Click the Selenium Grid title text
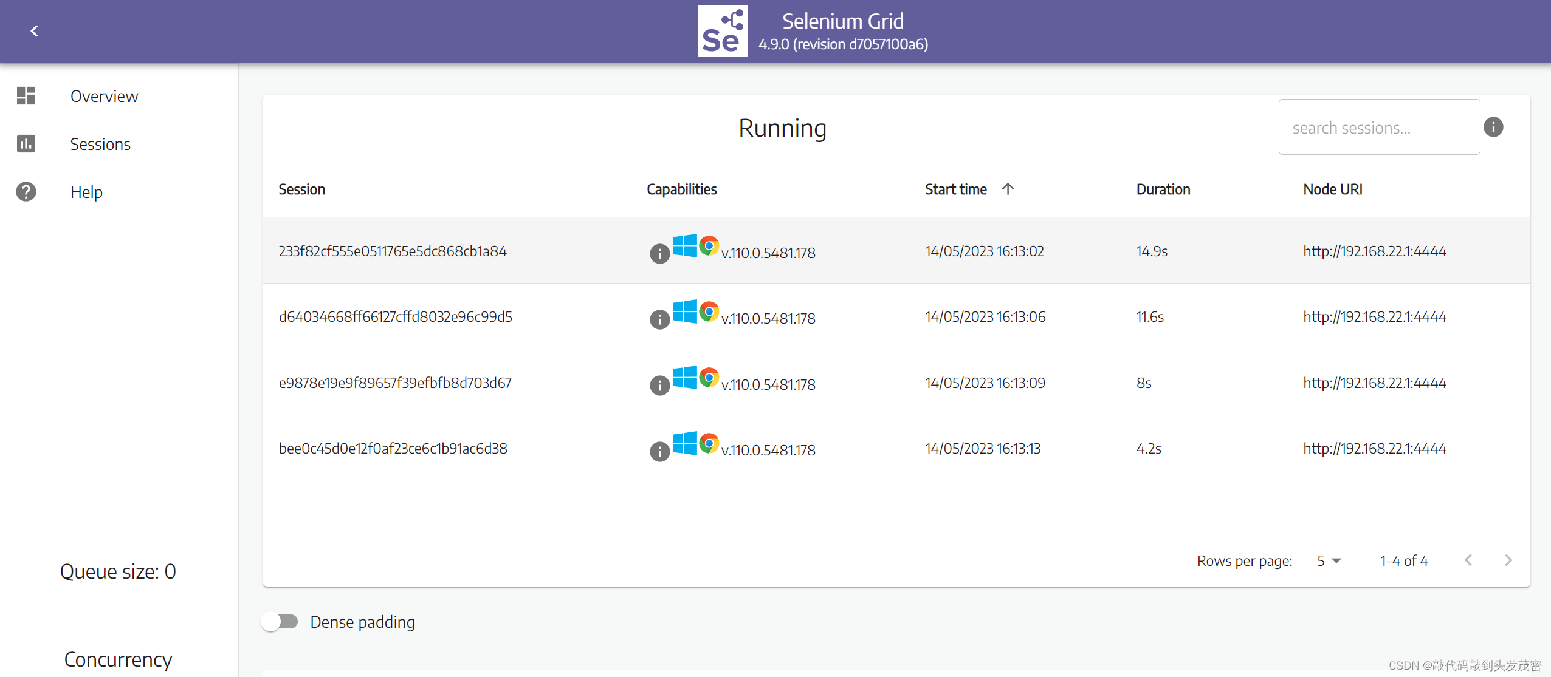The width and height of the screenshot is (1551, 677). tap(843, 21)
